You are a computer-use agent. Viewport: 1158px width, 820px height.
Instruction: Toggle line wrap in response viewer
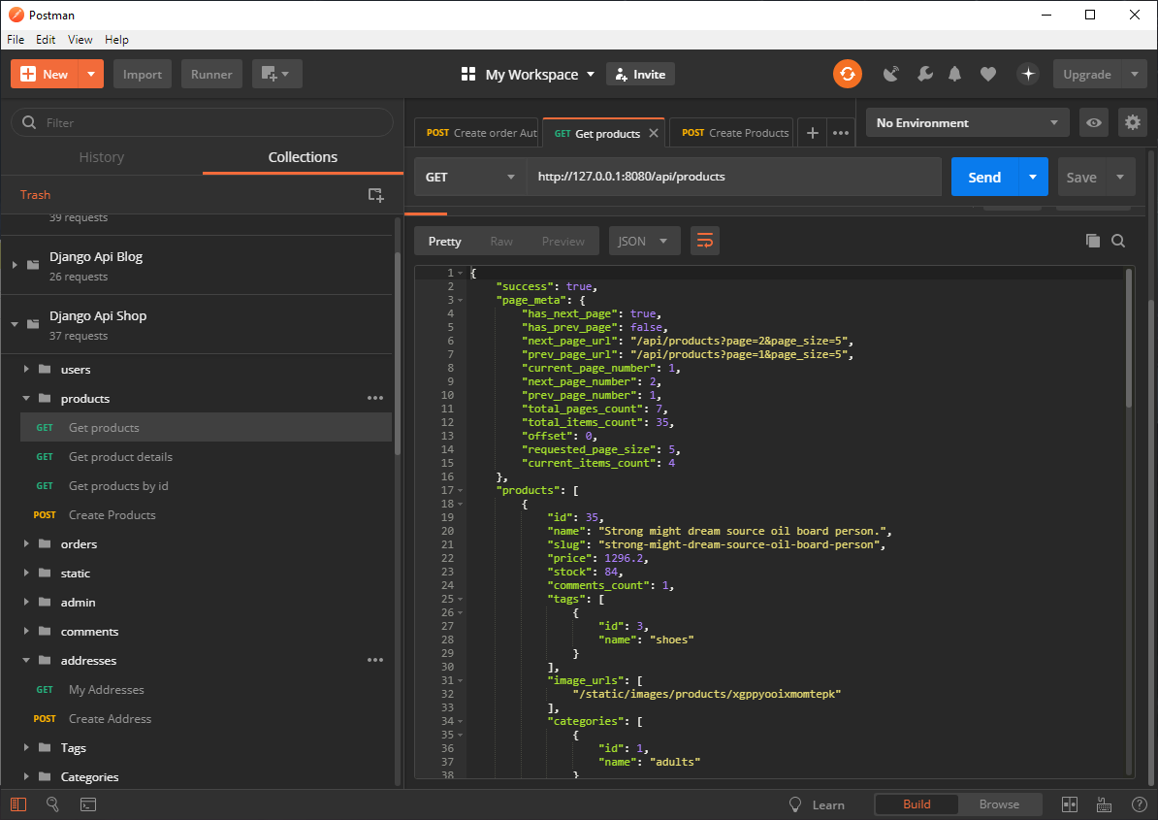705,241
